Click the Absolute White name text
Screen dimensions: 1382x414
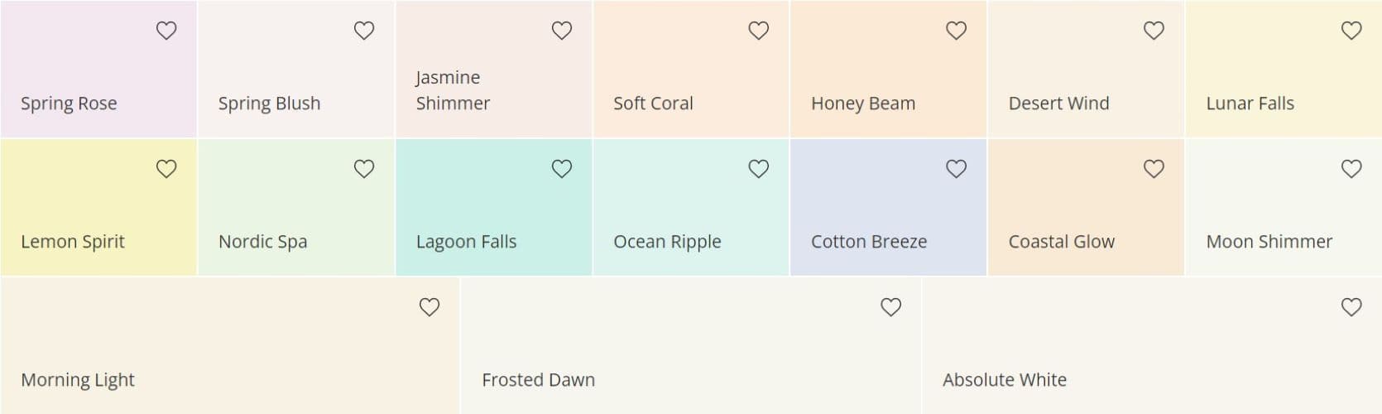1004,380
